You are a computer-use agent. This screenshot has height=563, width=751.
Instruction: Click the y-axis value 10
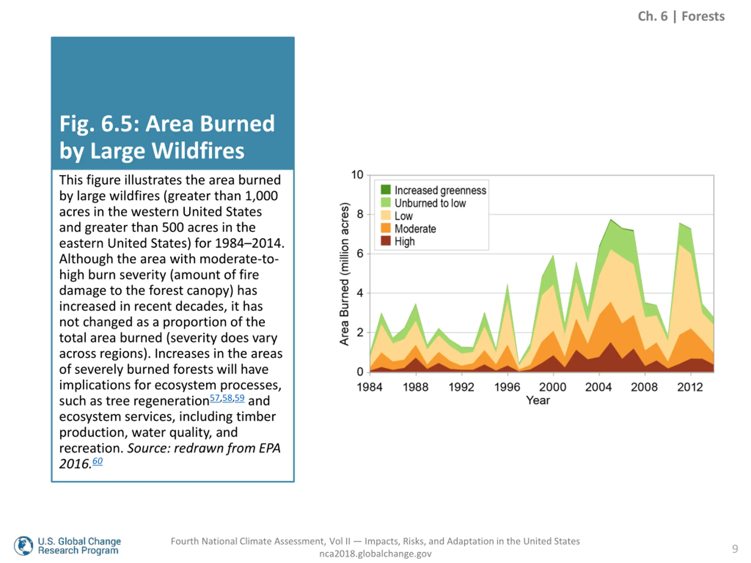[357, 175]
